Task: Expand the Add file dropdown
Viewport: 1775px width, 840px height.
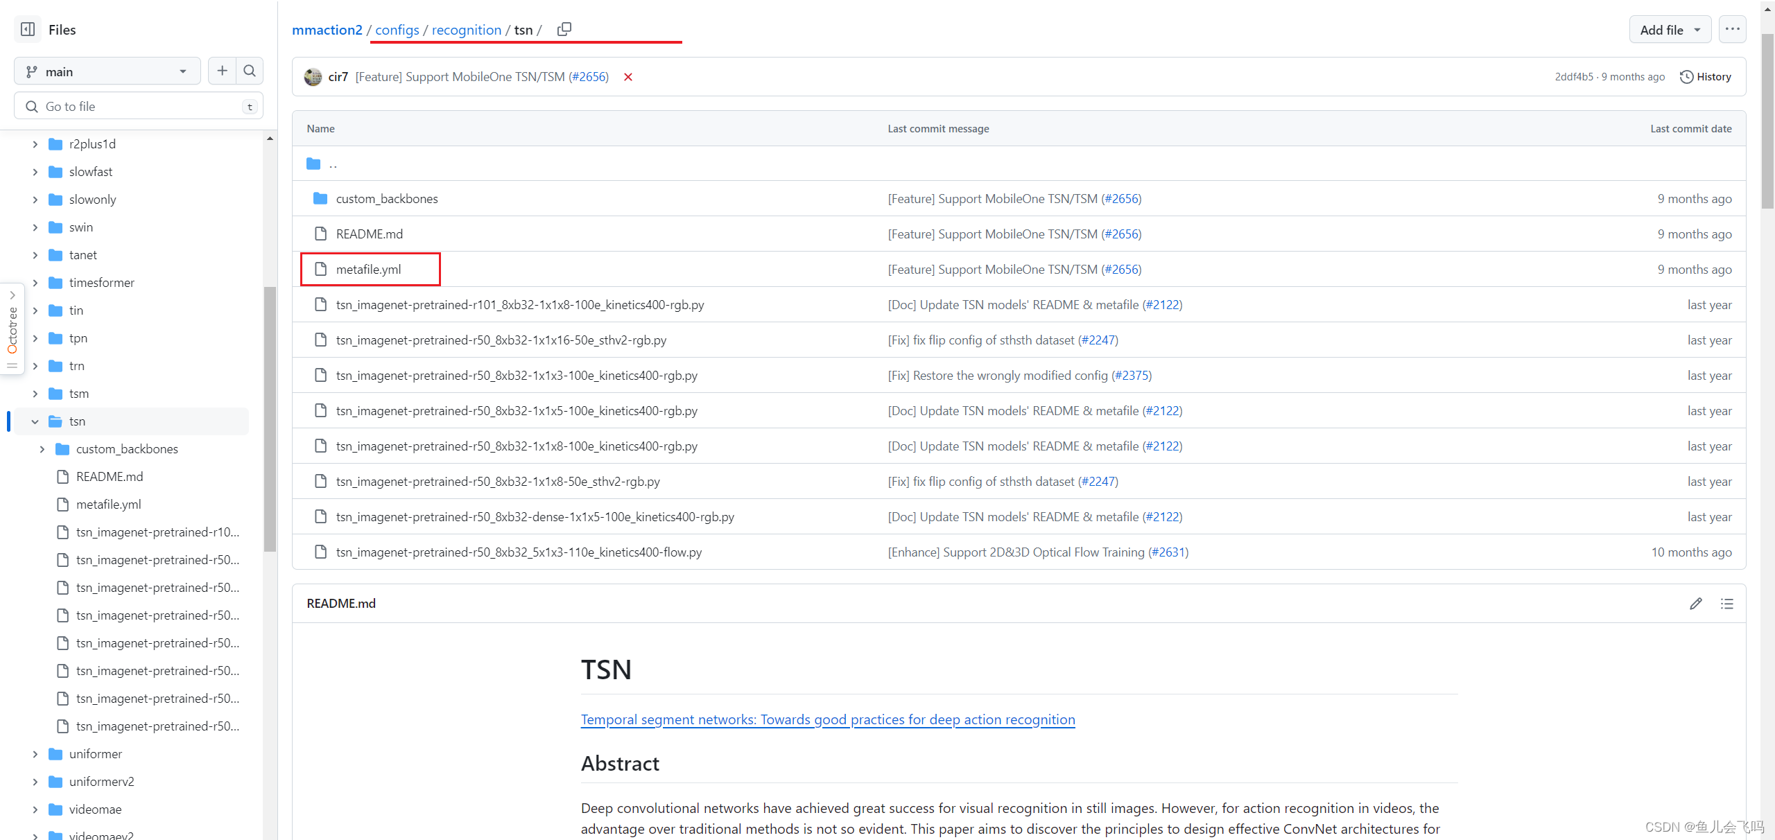Action: pyautogui.click(x=1670, y=29)
